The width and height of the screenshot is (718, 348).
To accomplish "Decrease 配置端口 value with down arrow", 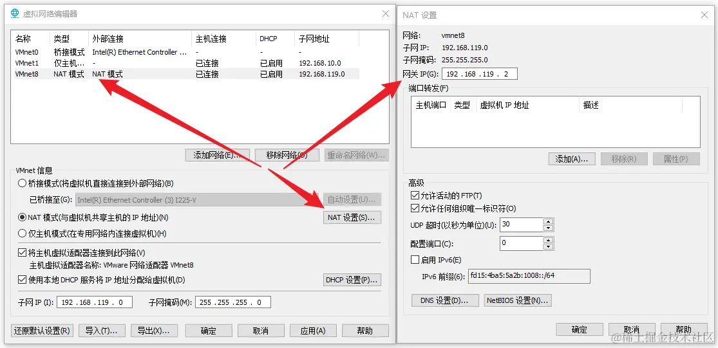I will point(549,246).
